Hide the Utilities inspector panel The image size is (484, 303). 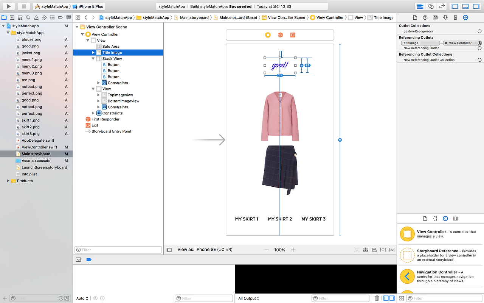[476, 6]
